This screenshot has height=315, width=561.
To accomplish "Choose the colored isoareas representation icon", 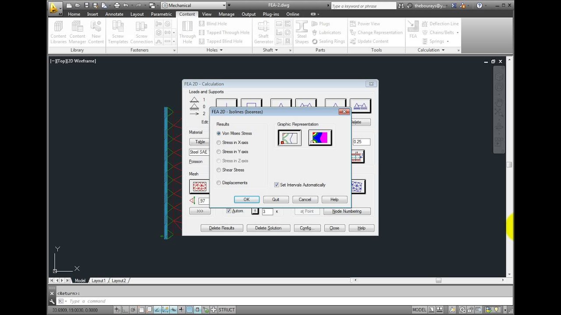I will (x=320, y=138).
